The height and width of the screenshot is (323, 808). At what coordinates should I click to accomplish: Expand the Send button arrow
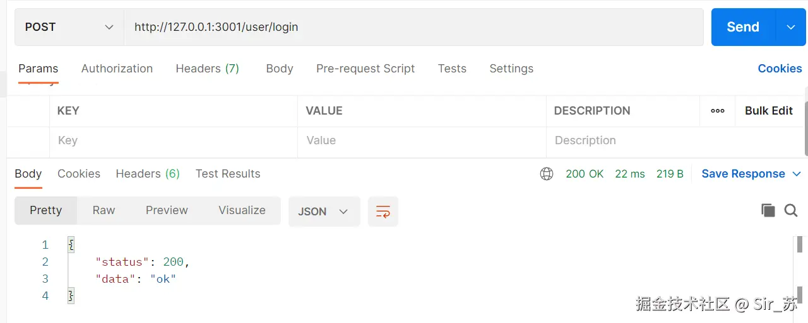click(x=791, y=27)
